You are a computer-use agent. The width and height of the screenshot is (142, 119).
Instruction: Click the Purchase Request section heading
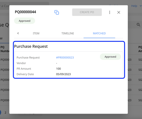point(31,47)
